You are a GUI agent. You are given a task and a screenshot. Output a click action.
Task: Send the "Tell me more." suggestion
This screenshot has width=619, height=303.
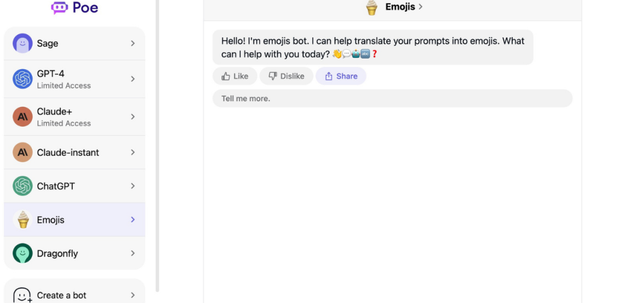click(x=393, y=98)
